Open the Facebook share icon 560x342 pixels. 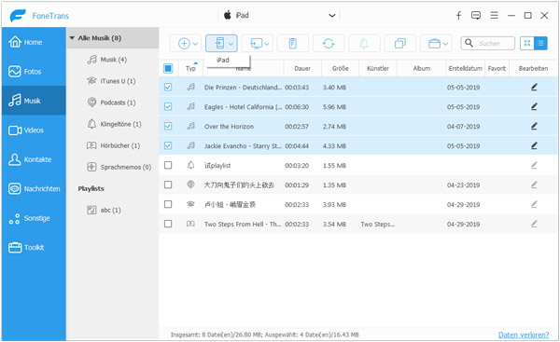(458, 15)
